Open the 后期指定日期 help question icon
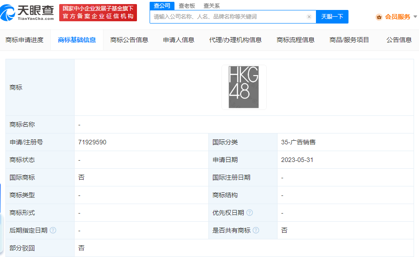The height and width of the screenshot is (257, 419). point(53,230)
